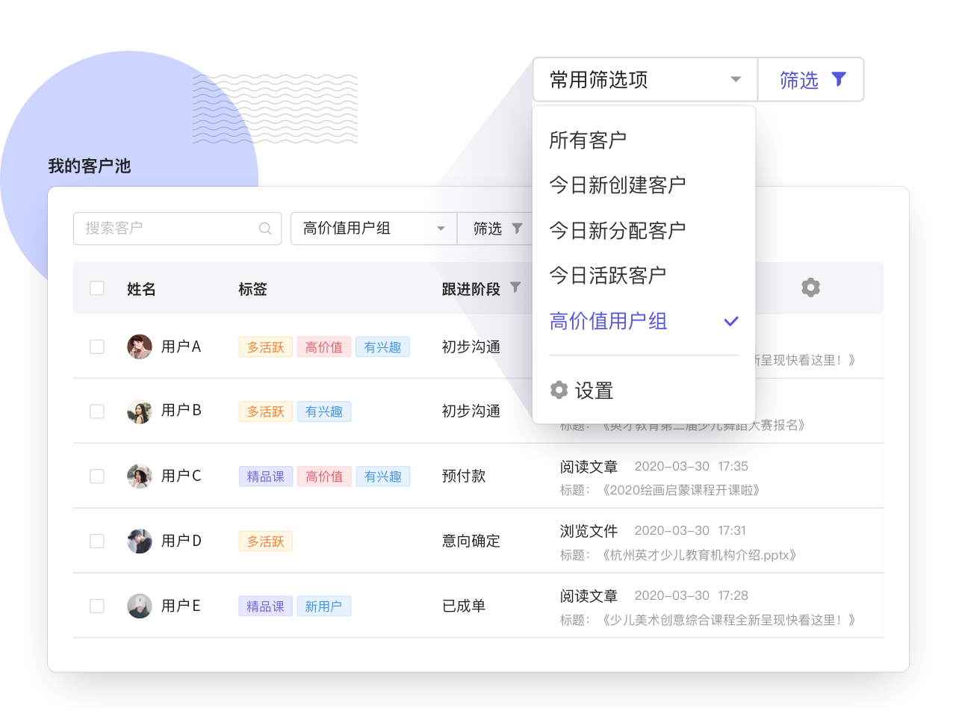This screenshot has width=956, height=717.
Task: Click the checkmark beside 高价值用户组 in dropdown
Action: pyautogui.click(x=730, y=321)
